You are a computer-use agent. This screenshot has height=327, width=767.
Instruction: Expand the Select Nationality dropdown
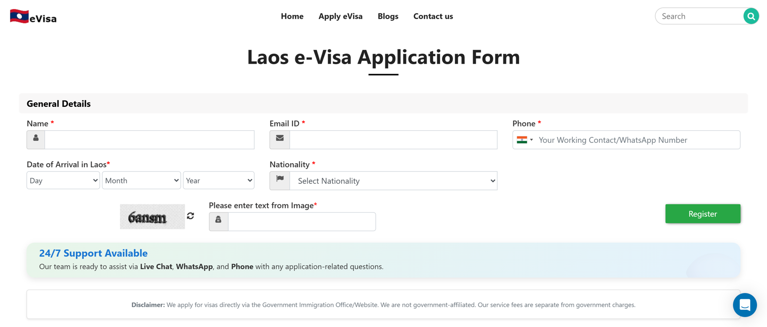click(x=393, y=181)
